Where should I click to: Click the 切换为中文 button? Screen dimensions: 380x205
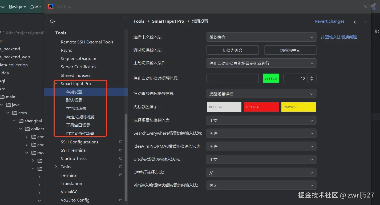290,50
